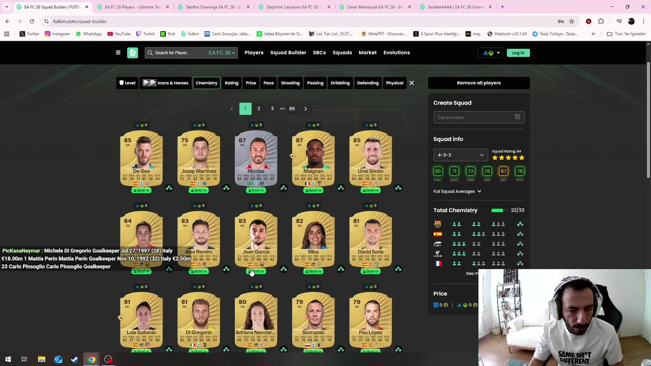The height and width of the screenshot is (366, 651).
Task: Open the Outlook taskbar icon
Action: (x=58, y=359)
